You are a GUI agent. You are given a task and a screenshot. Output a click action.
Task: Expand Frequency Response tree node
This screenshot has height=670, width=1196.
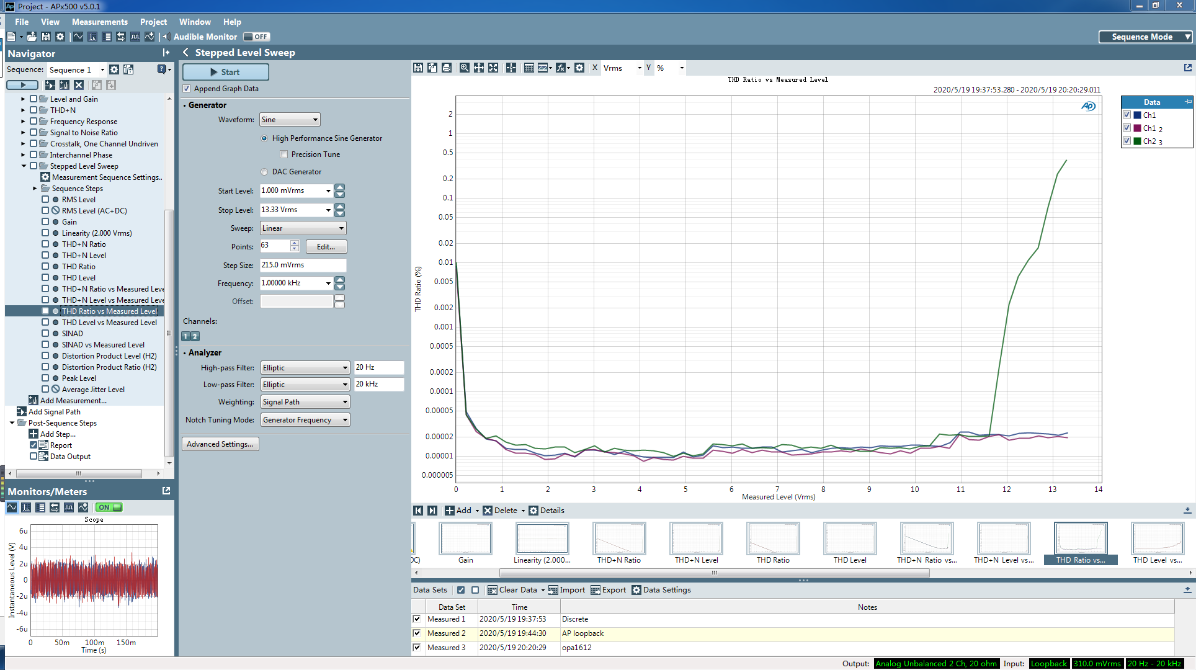coord(24,122)
